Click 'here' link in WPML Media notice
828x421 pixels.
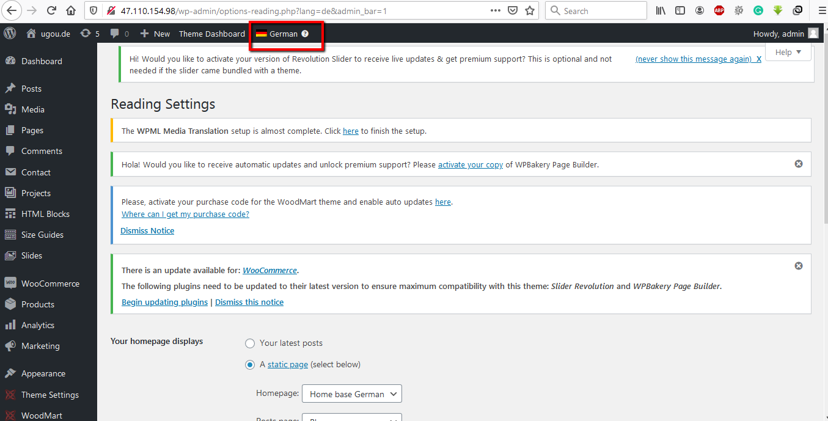coord(351,131)
